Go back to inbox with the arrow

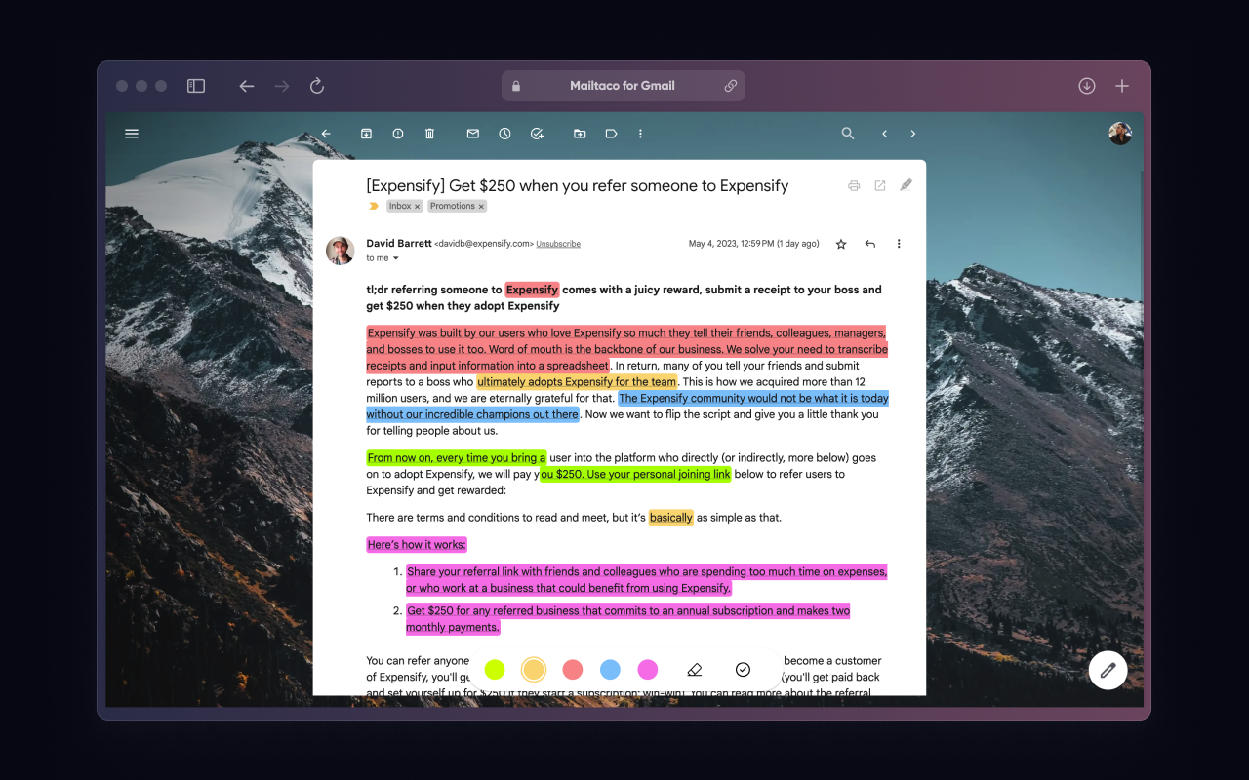pos(326,134)
